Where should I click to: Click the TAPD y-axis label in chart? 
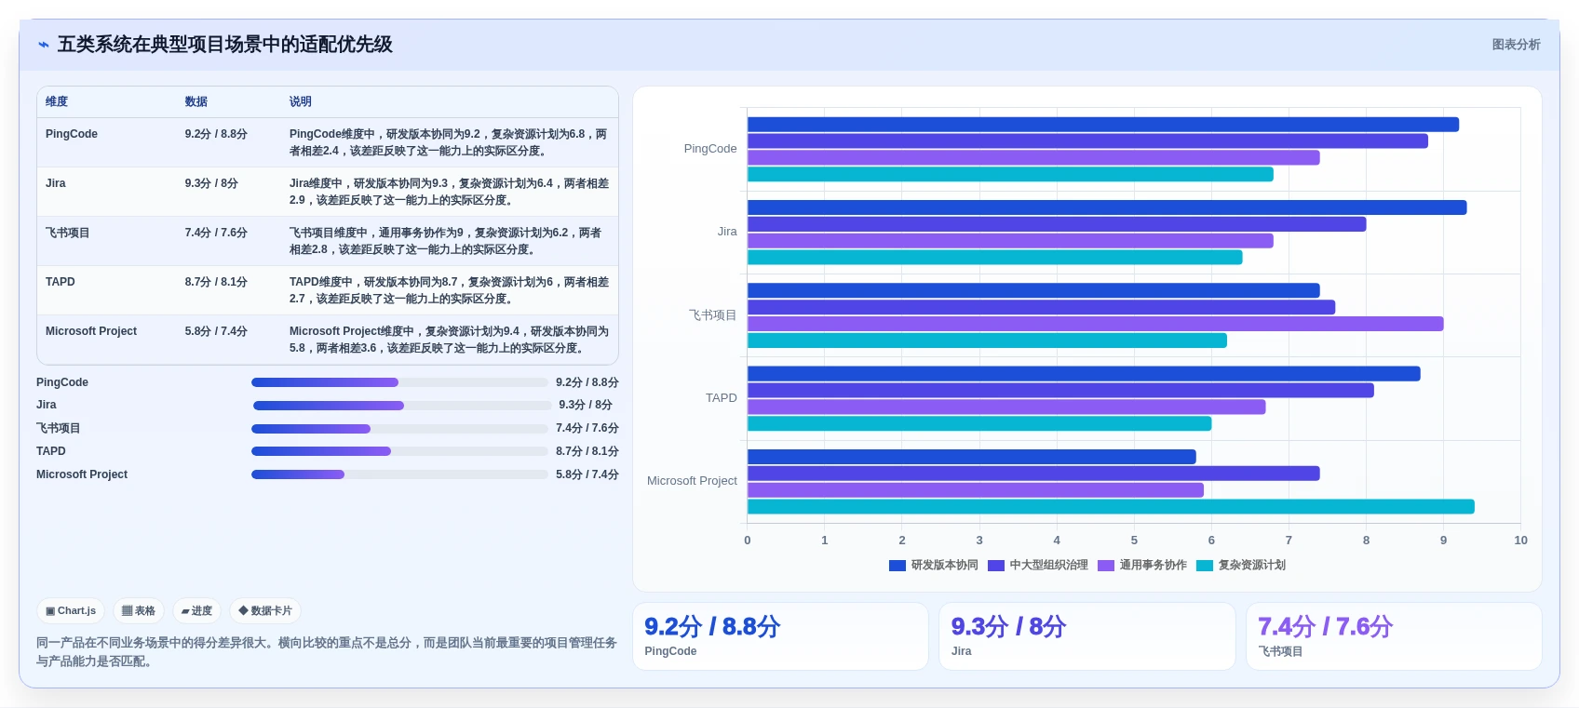721,398
